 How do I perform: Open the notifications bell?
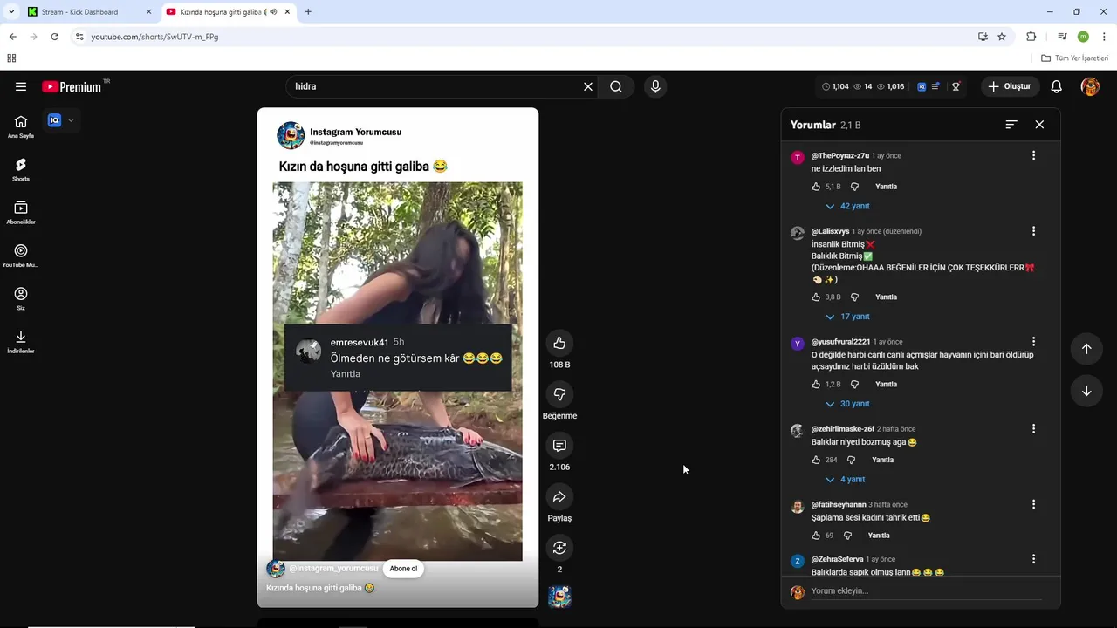tap(1056, 86)
